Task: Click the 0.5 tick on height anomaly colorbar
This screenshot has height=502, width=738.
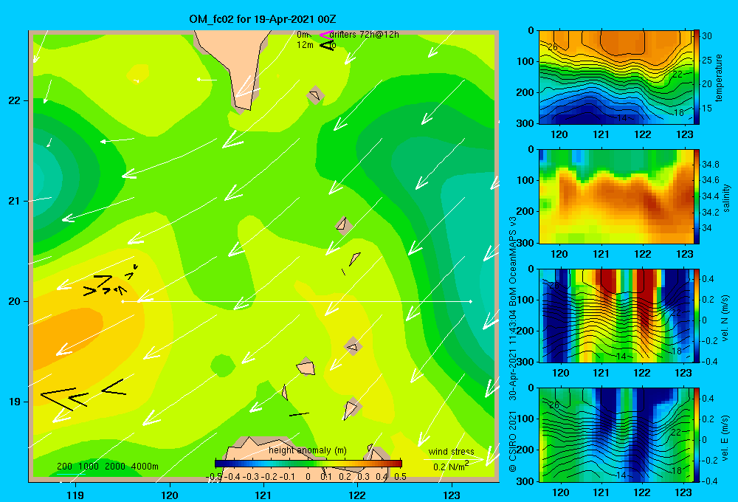Action: (400, 477)
